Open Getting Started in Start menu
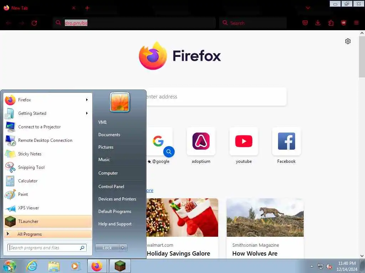The image size is (365, 273). point(44,113)
